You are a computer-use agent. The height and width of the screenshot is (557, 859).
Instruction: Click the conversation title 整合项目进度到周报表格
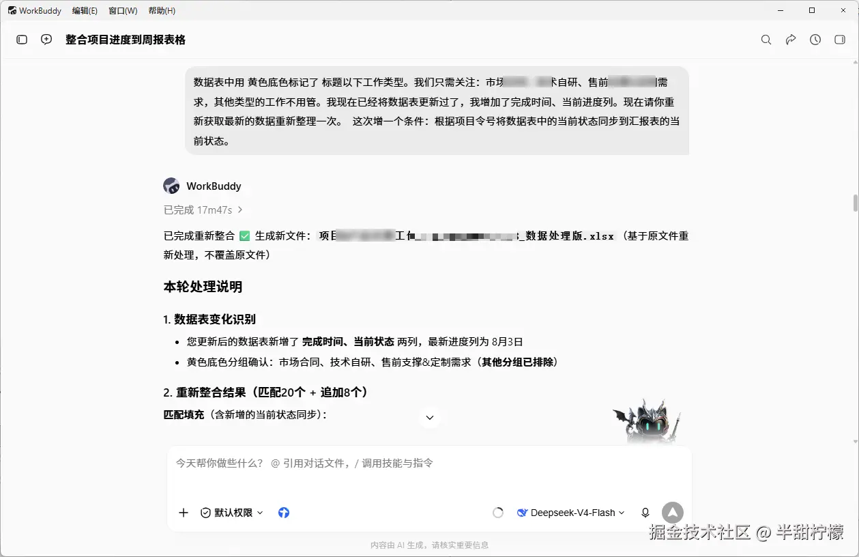point(126,40)
